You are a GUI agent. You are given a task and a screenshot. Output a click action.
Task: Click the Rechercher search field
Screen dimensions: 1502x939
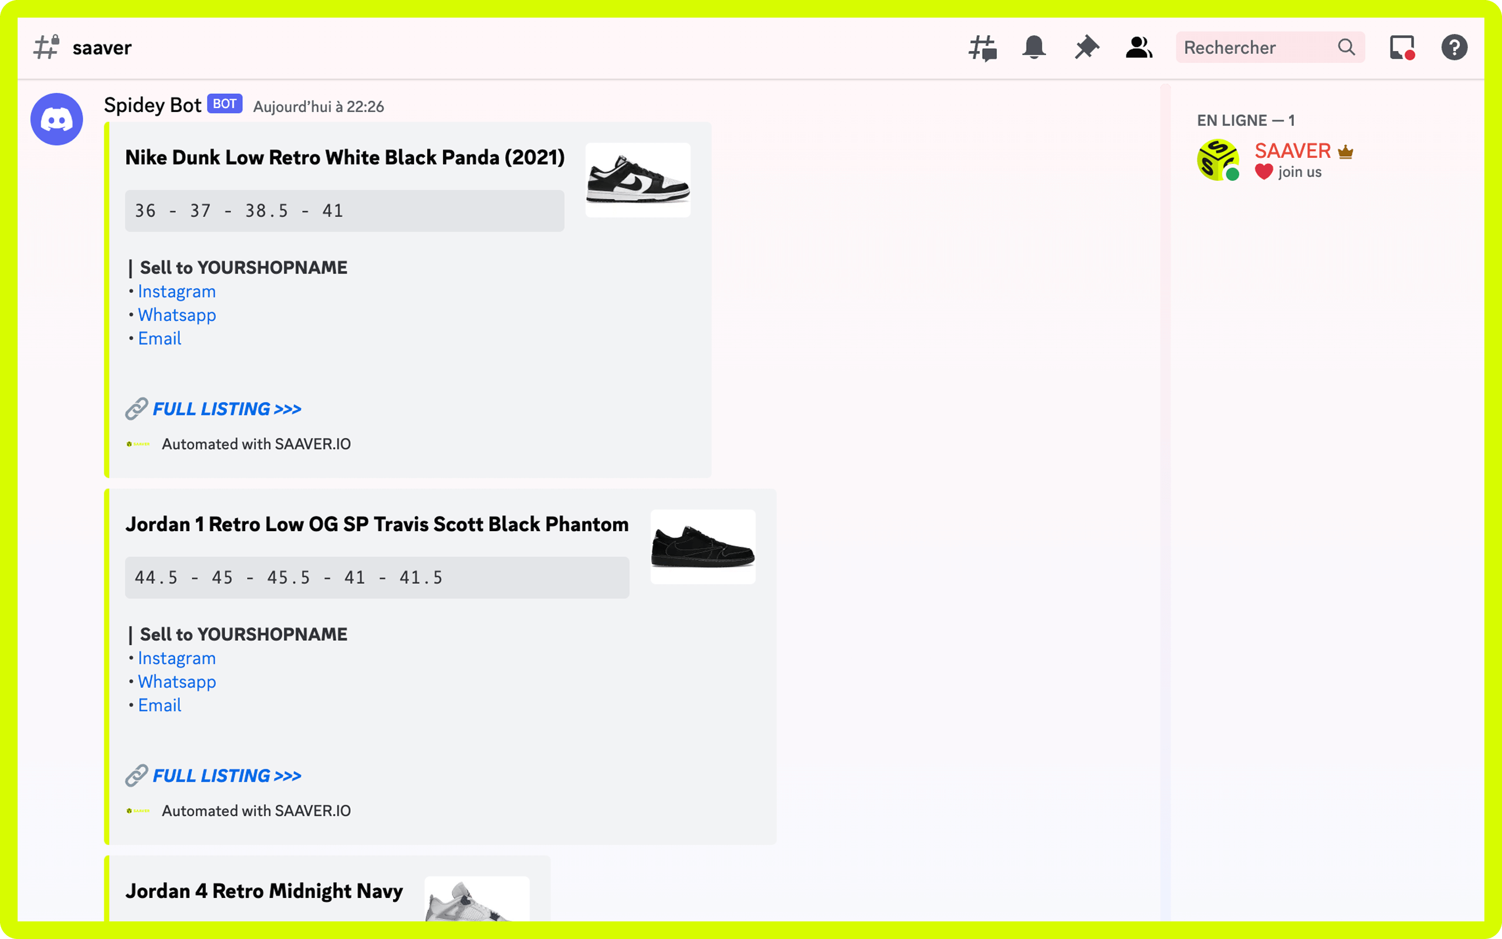click(x=1270, y=47)
